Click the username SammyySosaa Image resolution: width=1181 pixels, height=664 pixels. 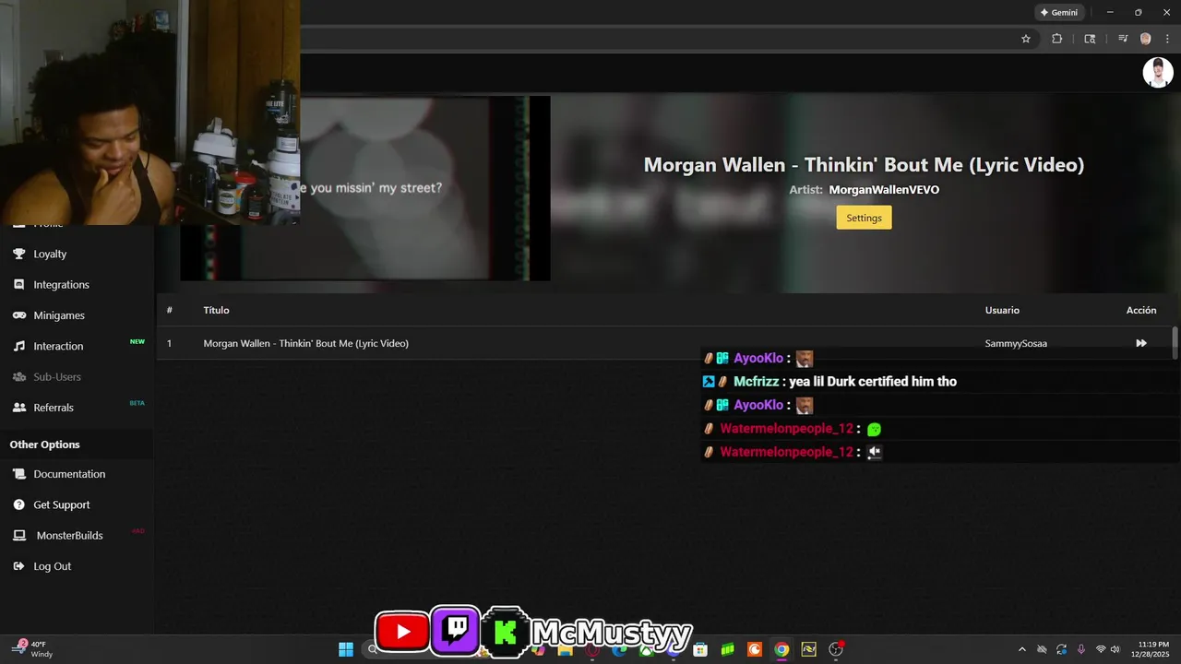[x=1016, y=343]
